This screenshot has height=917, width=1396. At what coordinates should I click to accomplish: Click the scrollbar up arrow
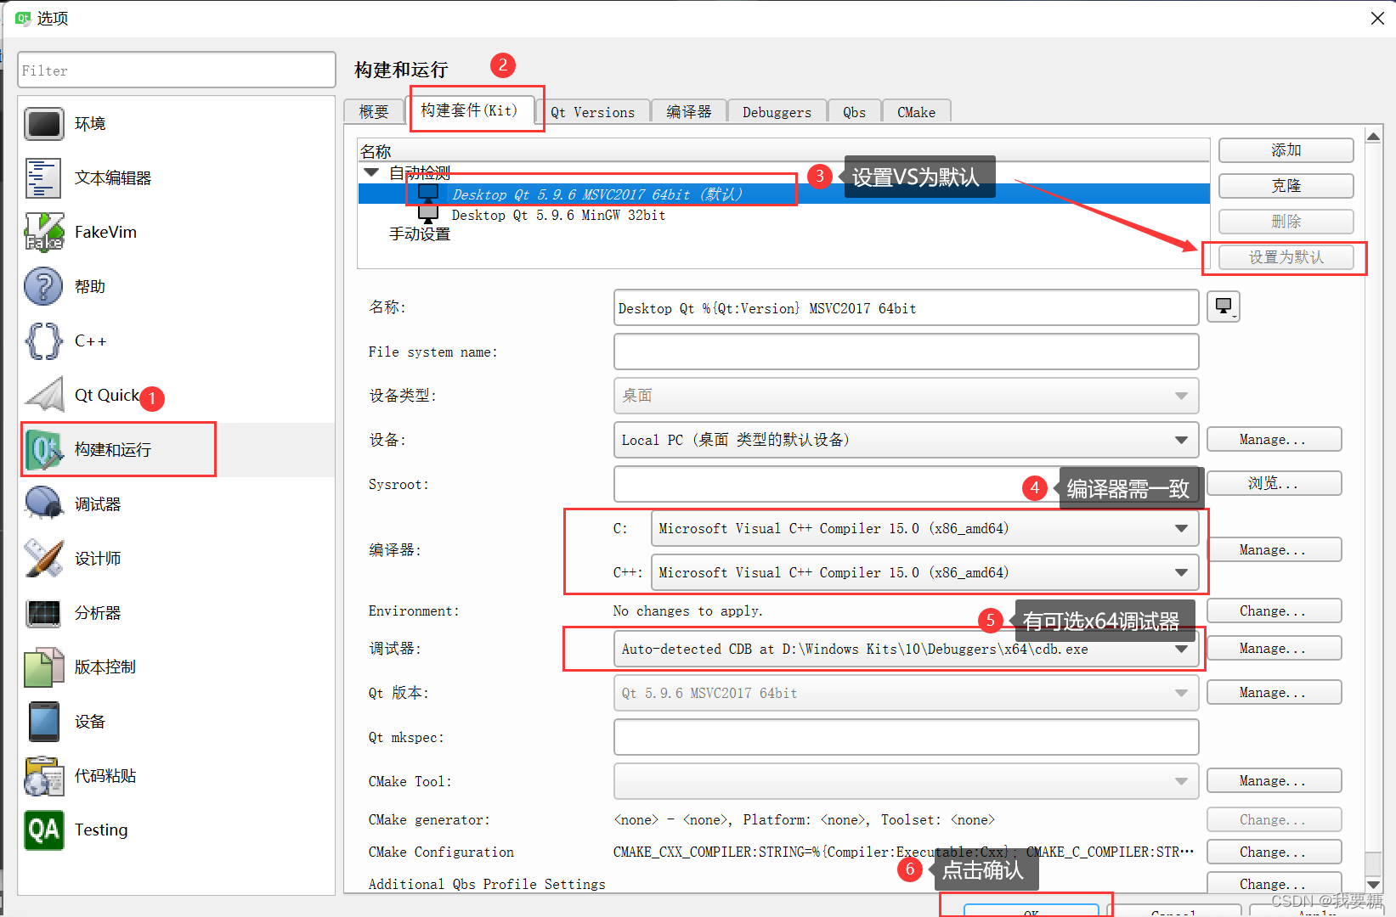click(x=1373, y=136)
